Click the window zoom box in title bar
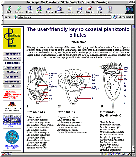136x157 pixels. [x=130, y=2]
